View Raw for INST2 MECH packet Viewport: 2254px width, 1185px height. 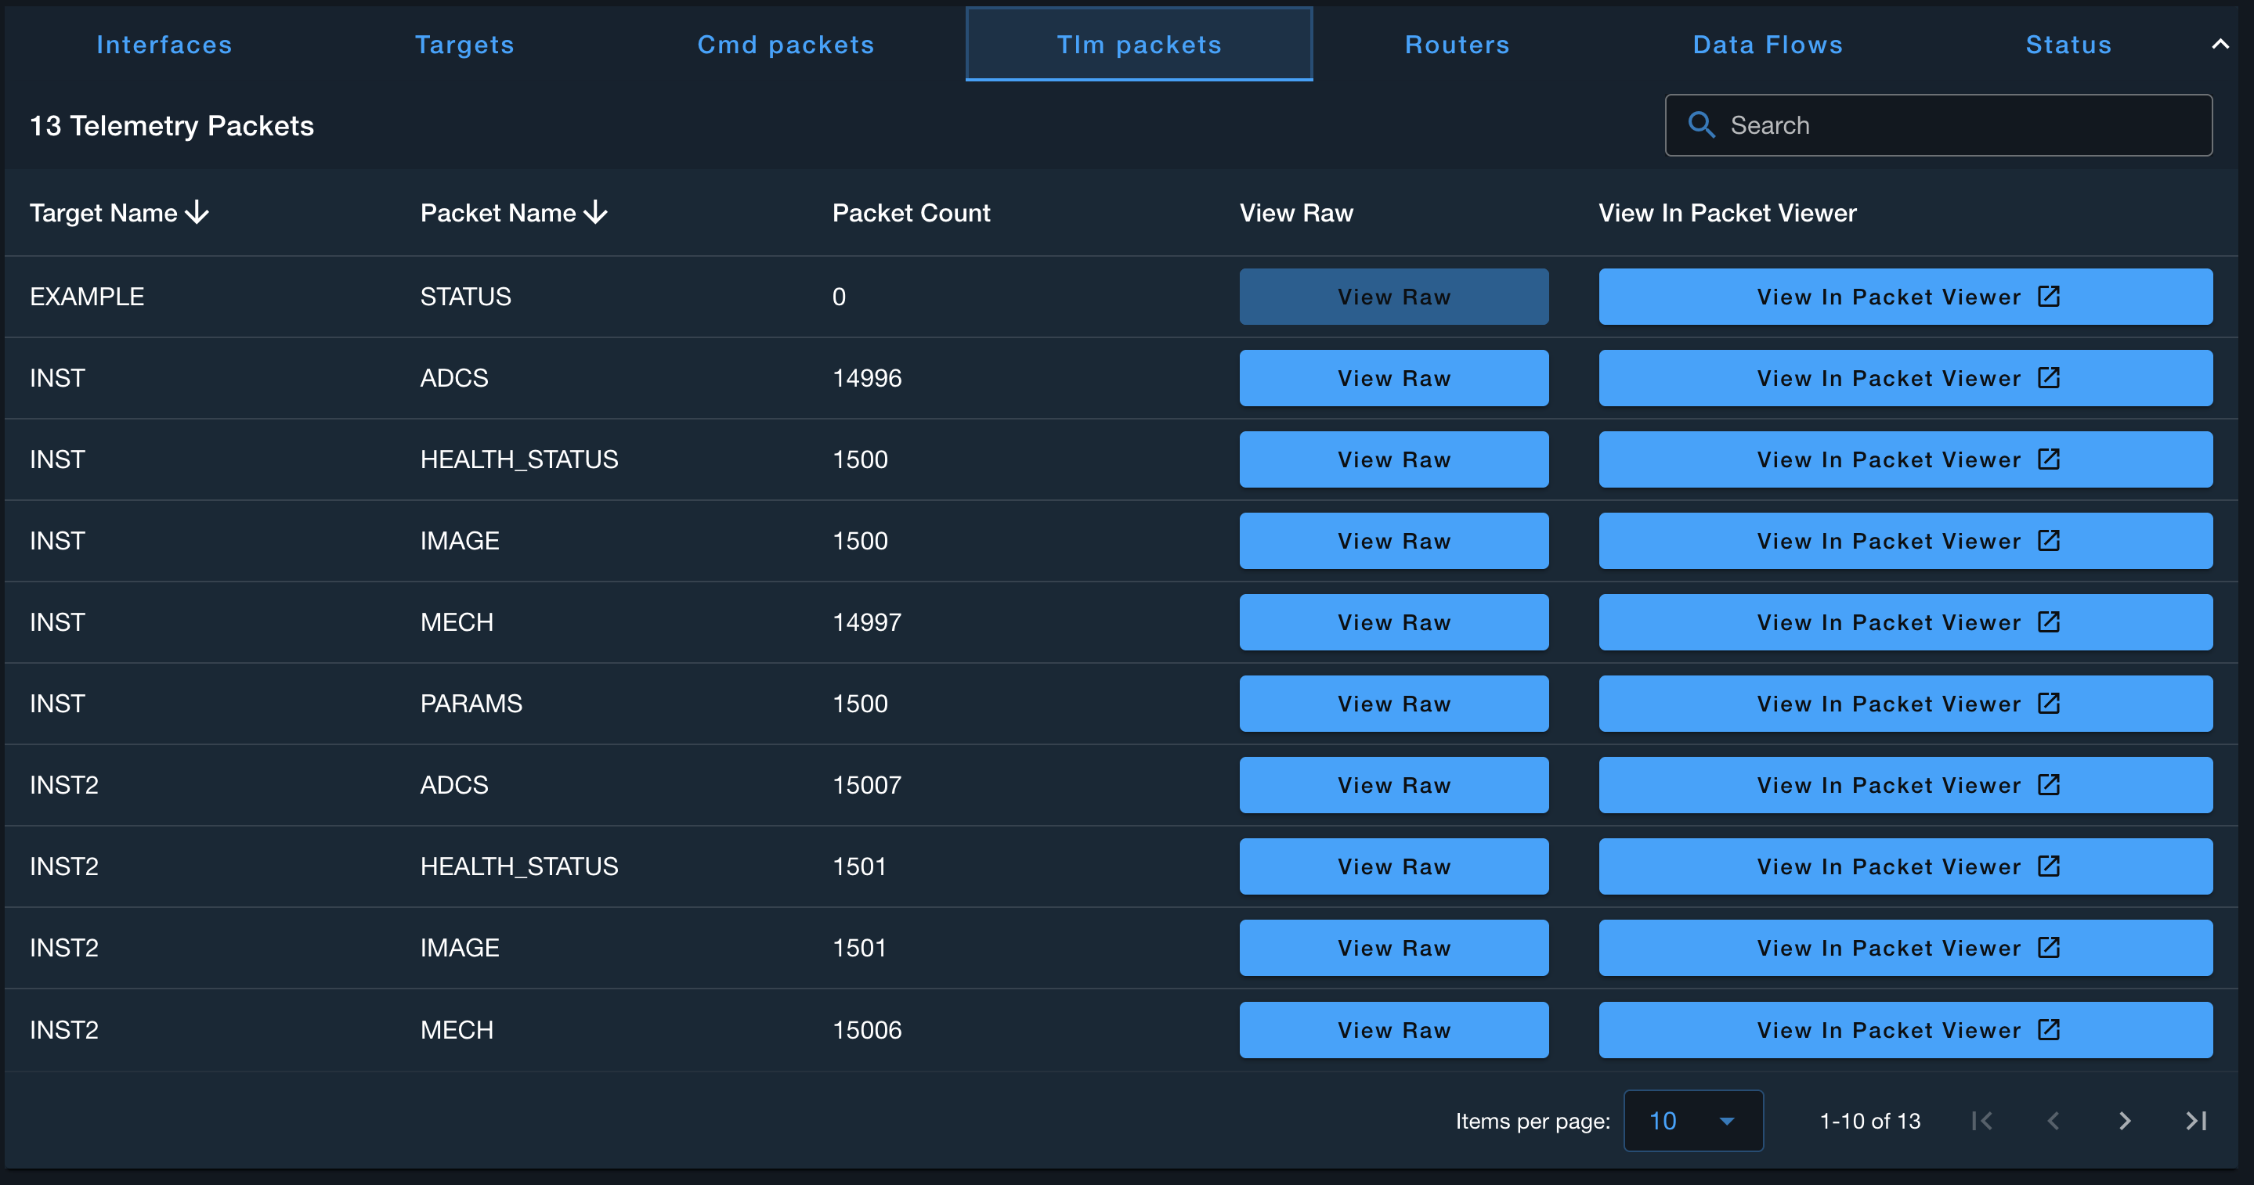coord(1393,1029)
